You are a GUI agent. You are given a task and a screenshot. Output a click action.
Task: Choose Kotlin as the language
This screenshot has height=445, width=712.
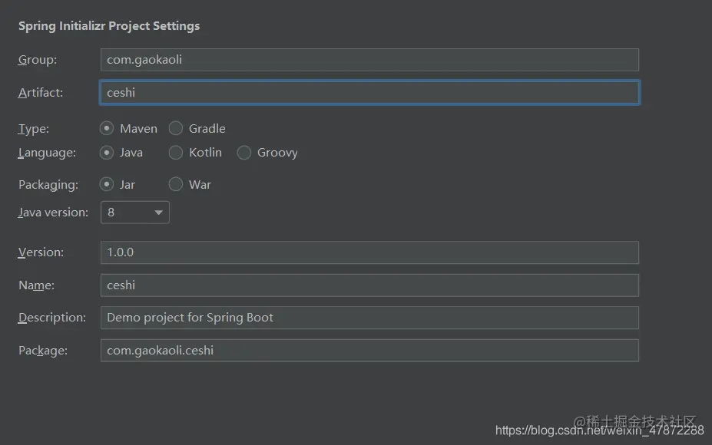(176, 153)
